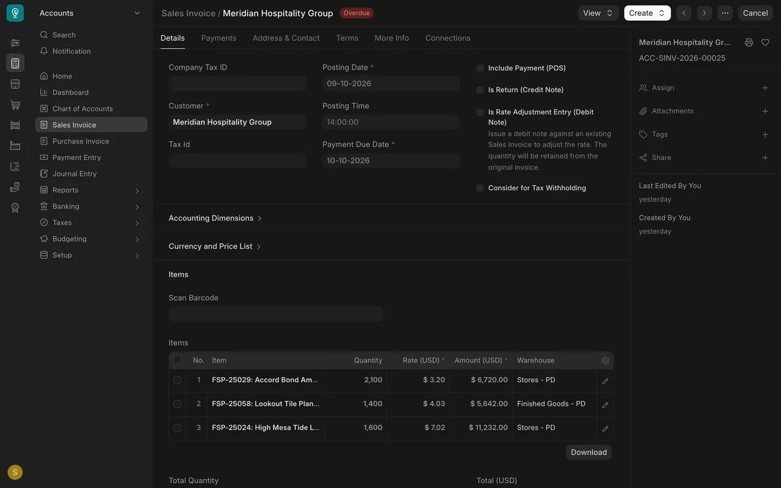Click the storefront icon in the left rail
This screenshot has height=488, width=781.
coord(15,84)
